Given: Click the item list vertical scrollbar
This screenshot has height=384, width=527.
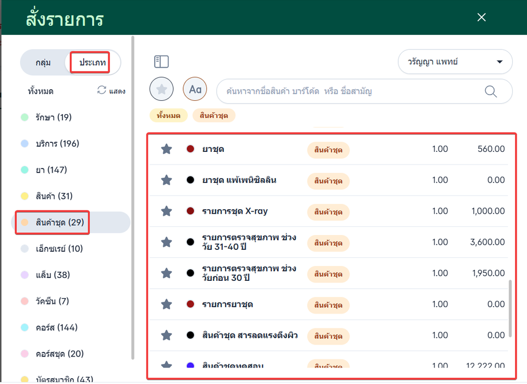Looking at the screenshot, I should [510, 308].
